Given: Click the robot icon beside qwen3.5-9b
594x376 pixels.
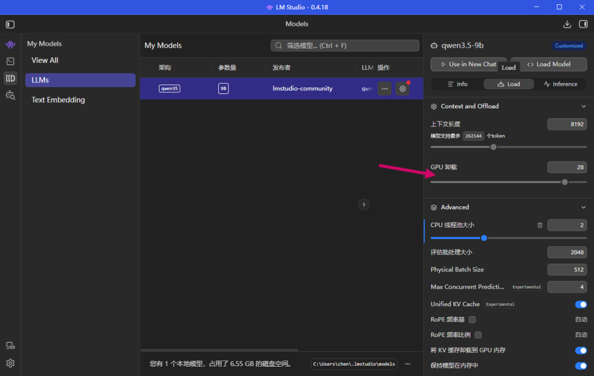Looking at the screenshot, I should (434, 46).
